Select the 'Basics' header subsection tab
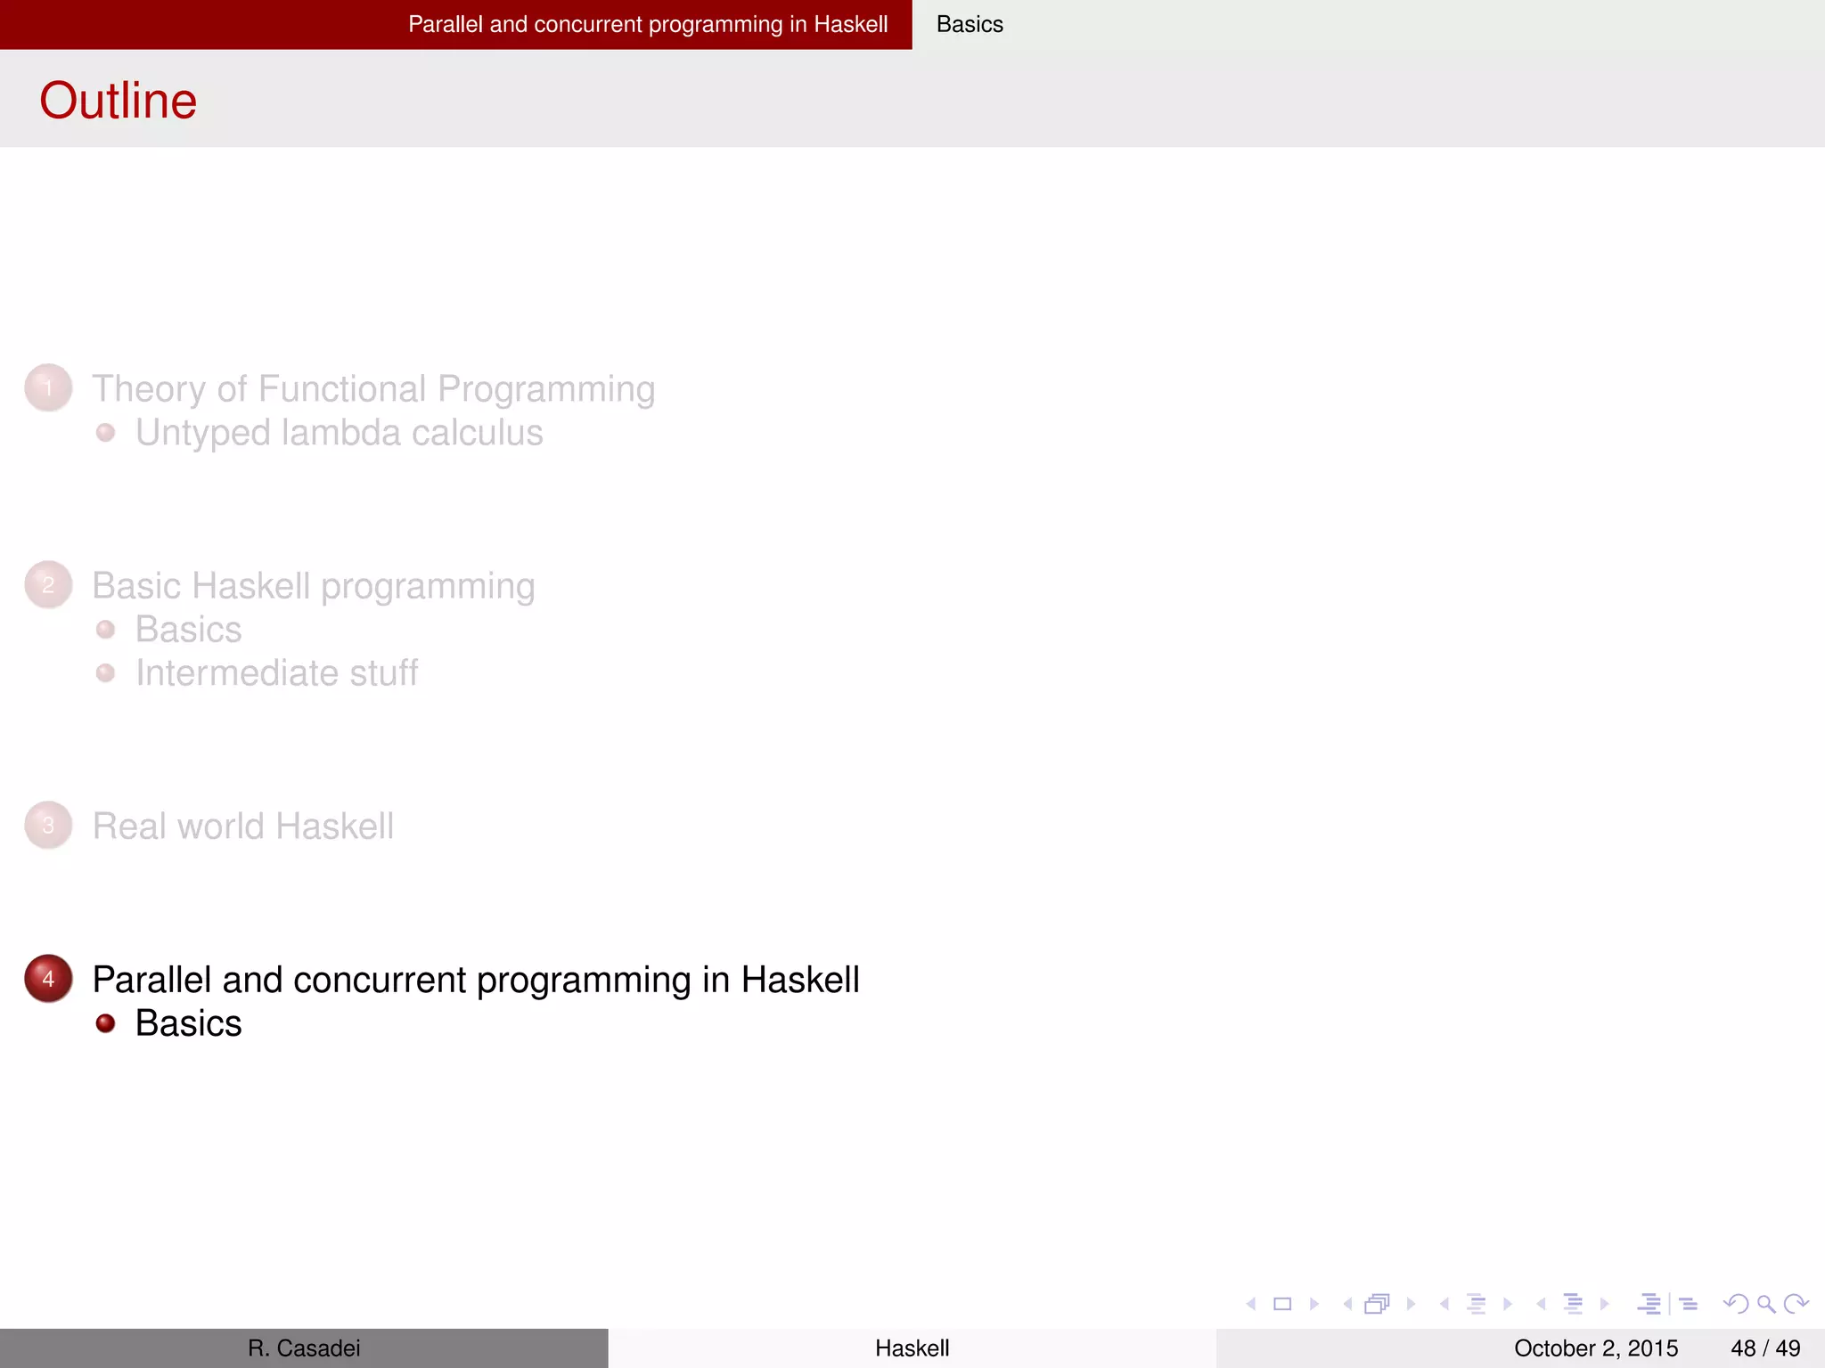The image size is (1825, 1368). [x=970, y=24]
